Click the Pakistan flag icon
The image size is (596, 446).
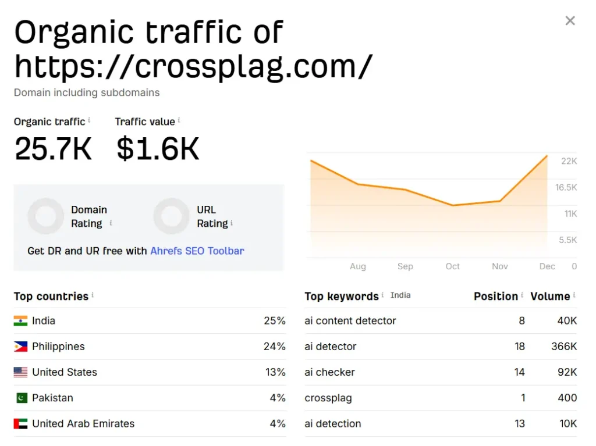21,398
